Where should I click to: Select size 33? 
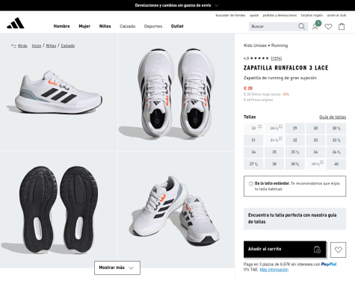[x=315, y=140]
